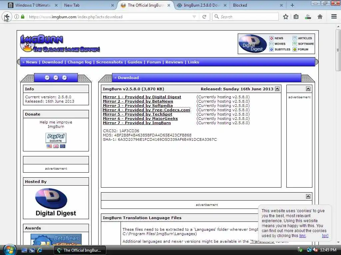The image size is (341, 255).
Task: Open the Digital Digest FORUM link
Action: tap(301, 49)
